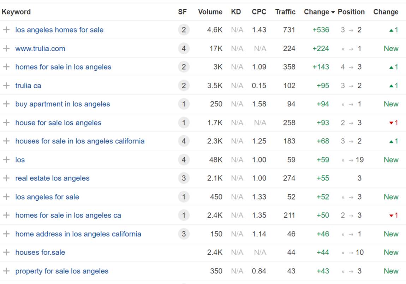This screenshot has height=284, width=406.
Task: Click SF badge for 'los' keyword
Action: coord(184,160)
